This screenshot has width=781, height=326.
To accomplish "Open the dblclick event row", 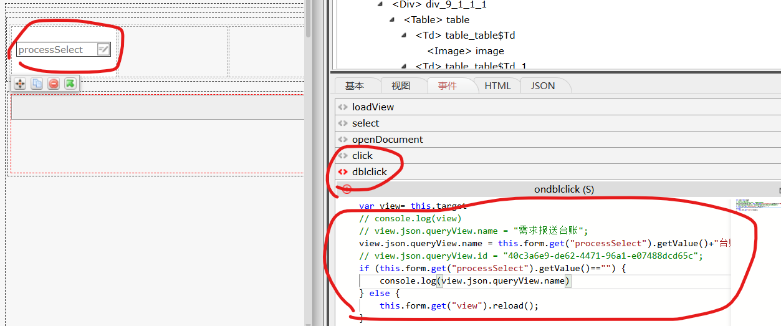I will tap(558, 172).
